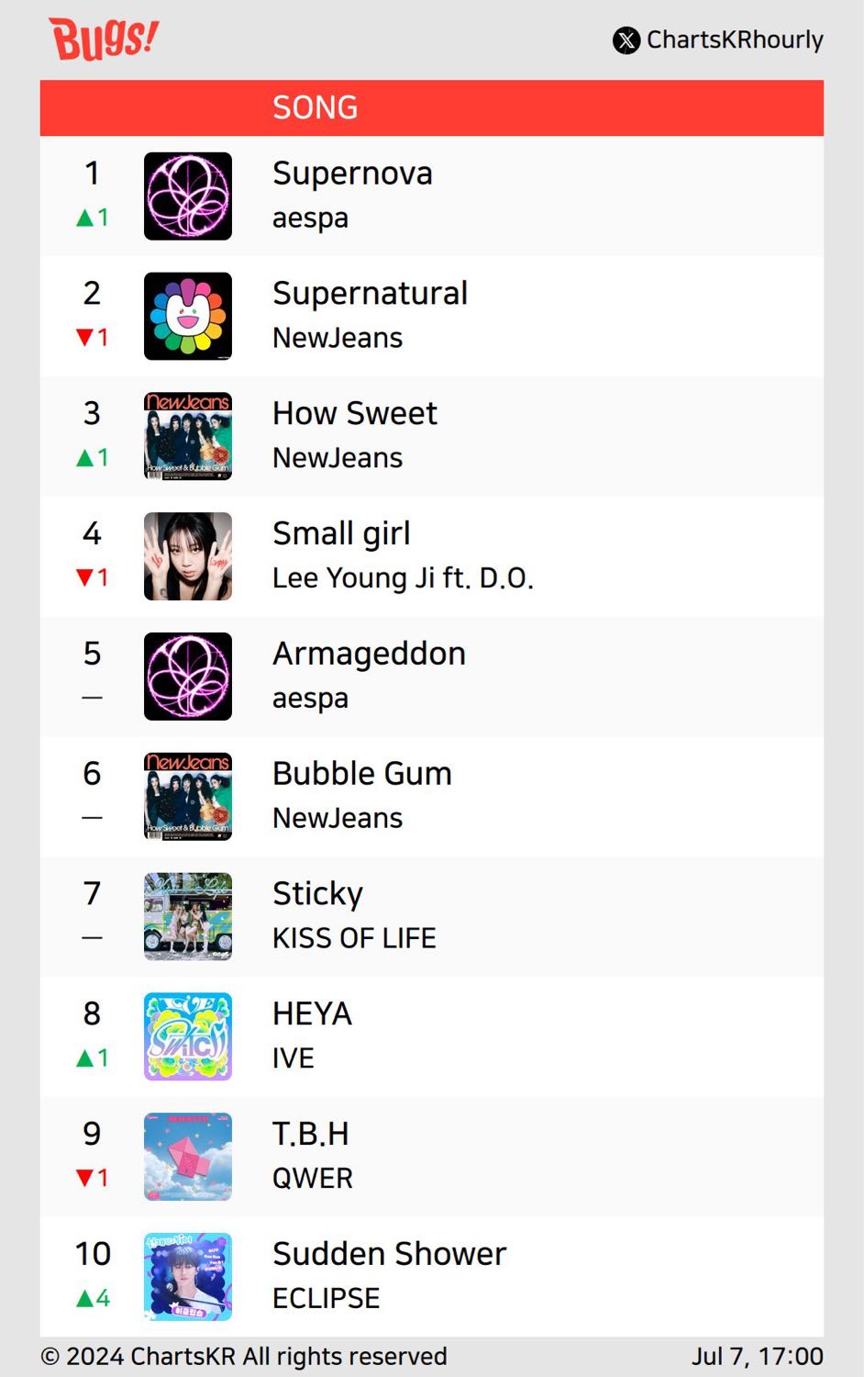Open the Supernova album cover
This screenshot has height=1377, width=864.
(x=188, y=196)
